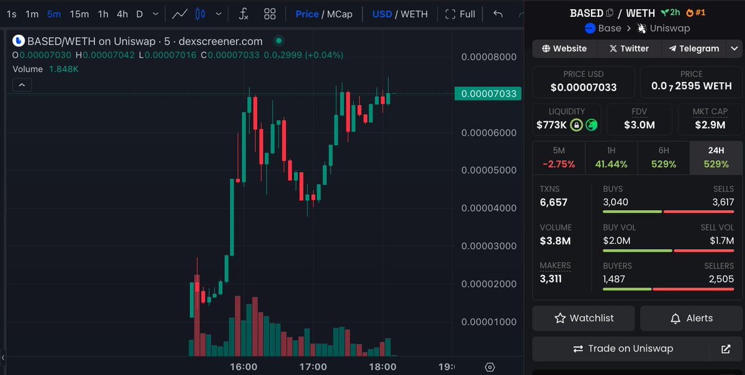Click the Volume 1.848K indicator label
Screen dimensions: 745x375
[46, 69]
